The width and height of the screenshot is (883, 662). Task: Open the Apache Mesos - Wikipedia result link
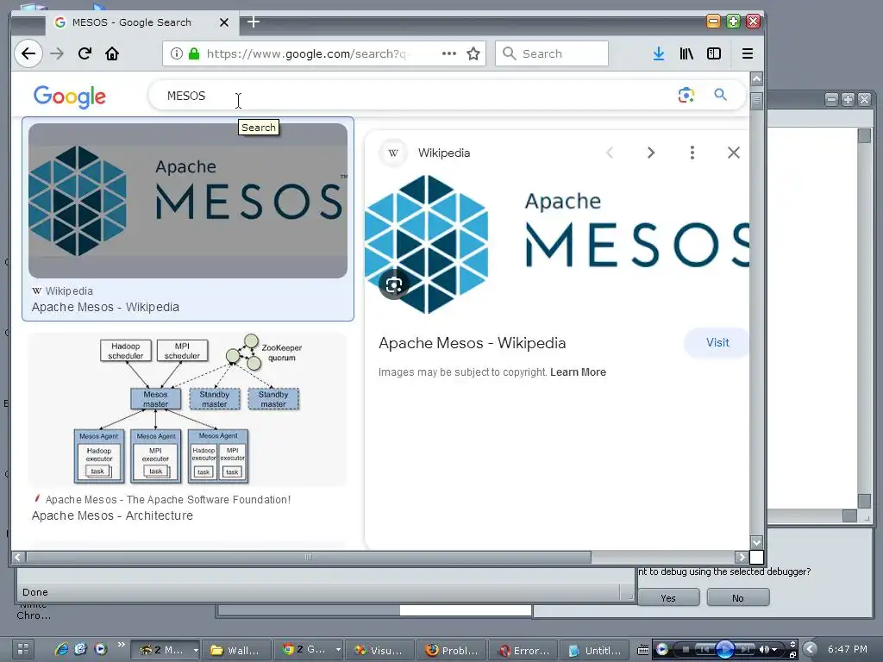point(105,307)
